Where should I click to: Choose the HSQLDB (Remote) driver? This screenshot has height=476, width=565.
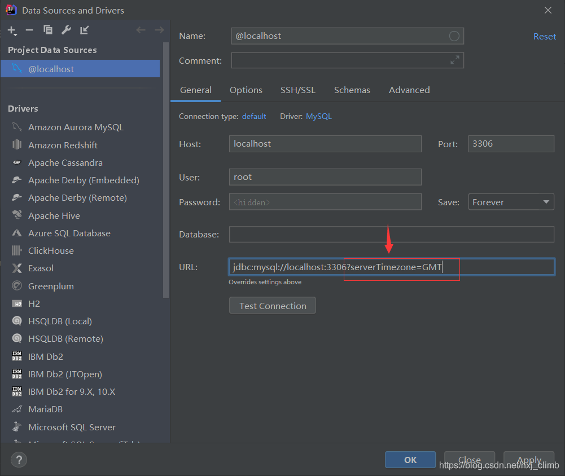pyautogui.click(x=65, y=339)
